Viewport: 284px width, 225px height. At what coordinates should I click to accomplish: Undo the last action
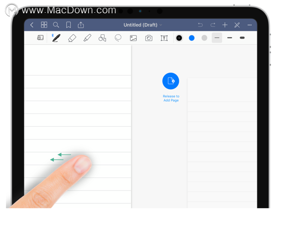point(200,25)
